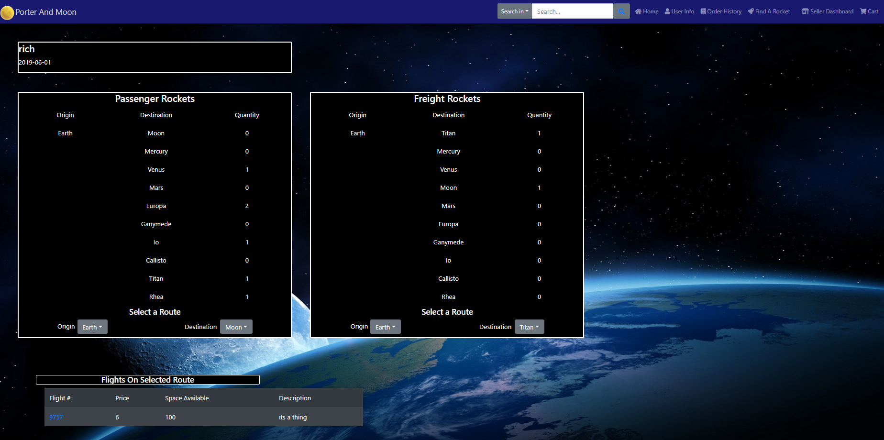Screen dimensions: 884x440
Task: Click the "Space Available" column header
Action: 187,398
